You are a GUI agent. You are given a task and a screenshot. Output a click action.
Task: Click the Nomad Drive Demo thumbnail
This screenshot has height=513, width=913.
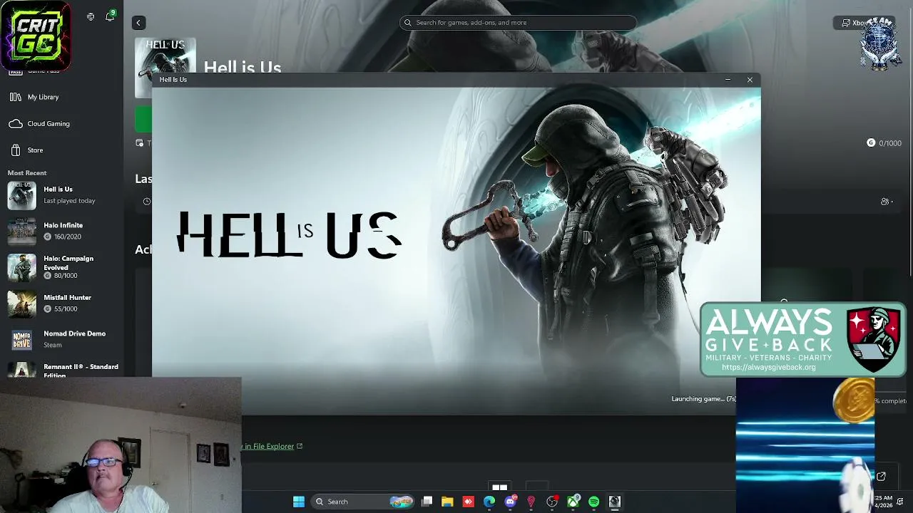pos(21,339)
